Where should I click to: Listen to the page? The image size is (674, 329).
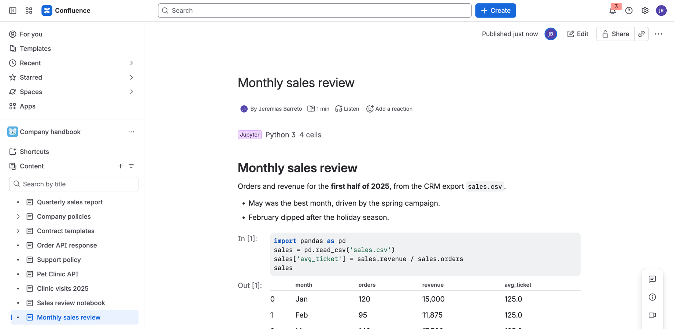tap(347, 109)
